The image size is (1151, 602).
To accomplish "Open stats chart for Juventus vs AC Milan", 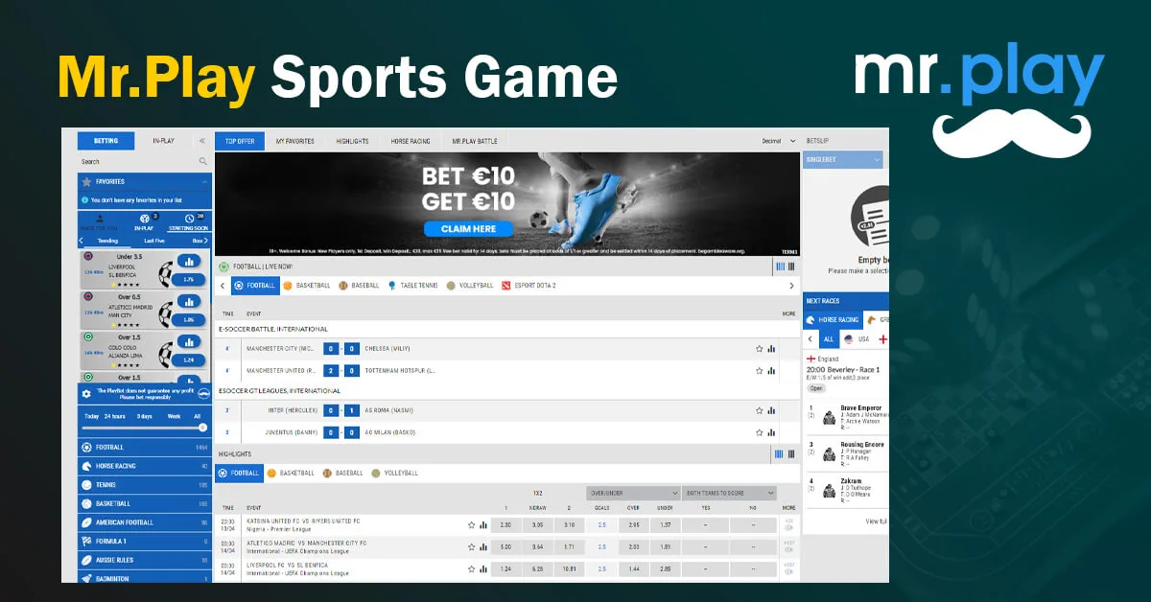I will click(x=770, y=432).
